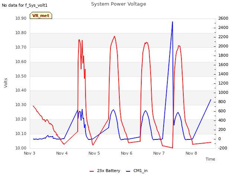238x178 pixels.
Task: Click the '10.70' left axis value
Action: pos(21,47)
